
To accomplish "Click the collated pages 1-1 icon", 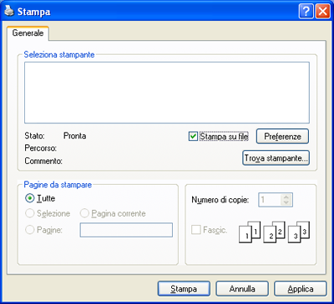I will point(250,232).
